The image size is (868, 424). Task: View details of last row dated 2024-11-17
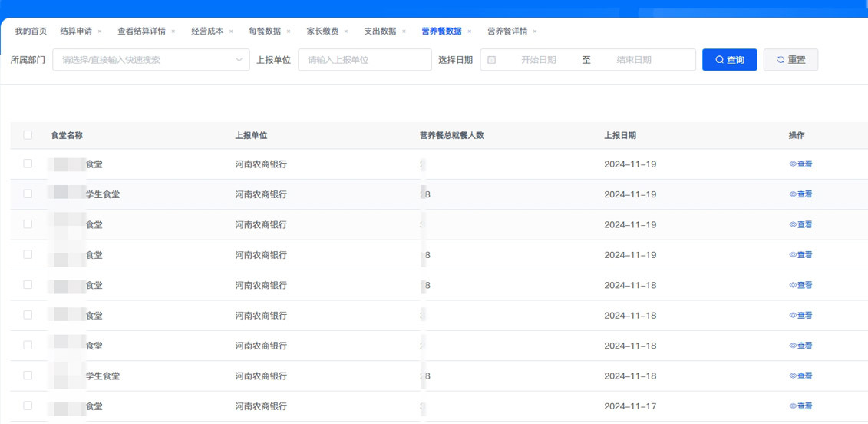coord(800,406)
